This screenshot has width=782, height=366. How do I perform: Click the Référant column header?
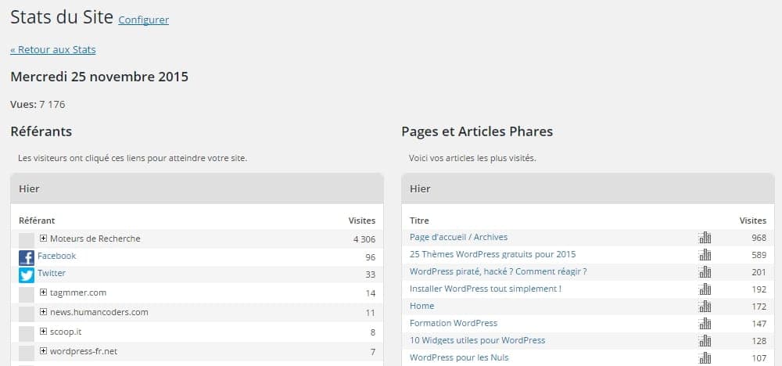pyautogui.click(x=37, y=221)
